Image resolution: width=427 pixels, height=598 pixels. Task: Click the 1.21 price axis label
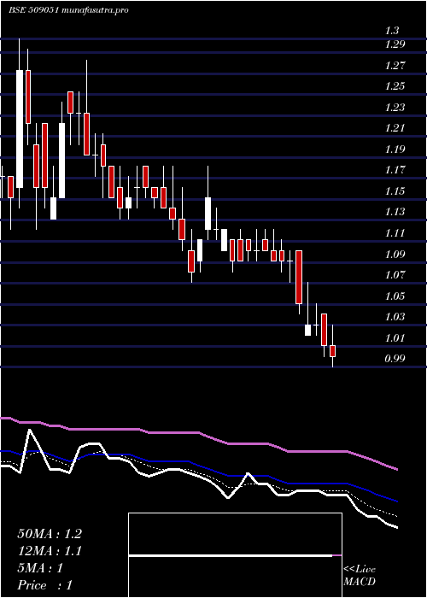tap(395, 128)
